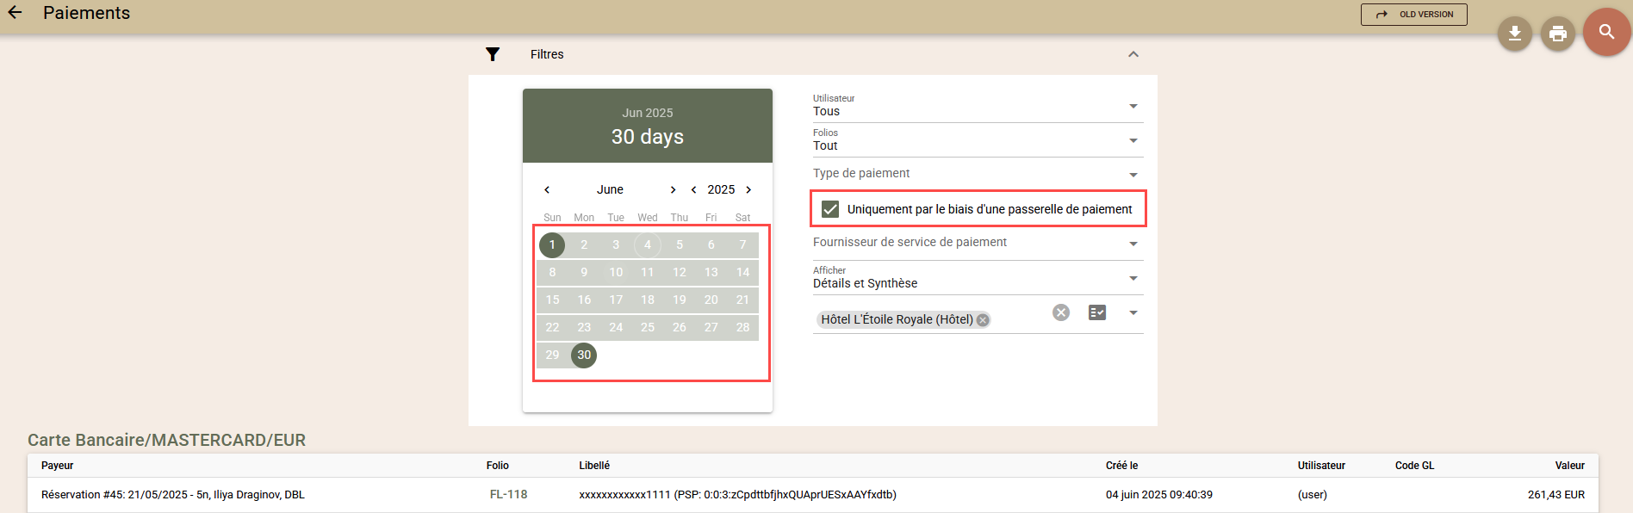Click the Créé le column header
Viewport: 1633px width, 513px height.
(x=1121, y=466)
